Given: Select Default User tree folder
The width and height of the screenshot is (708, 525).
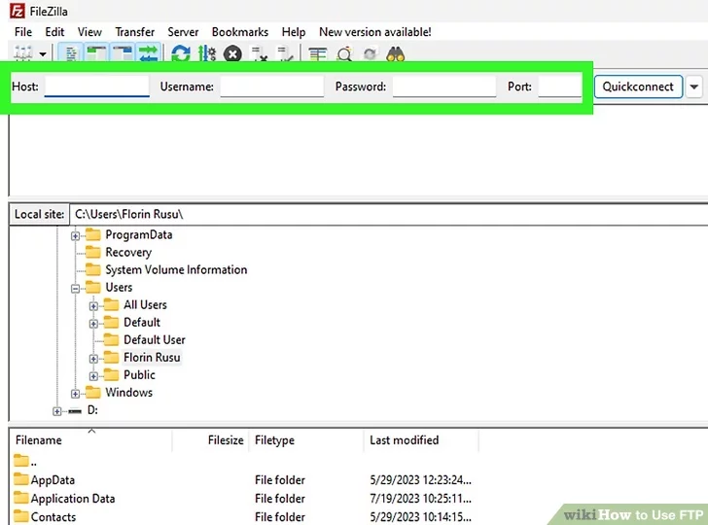Looking at the screenshot, I should [x=155, y=339].
